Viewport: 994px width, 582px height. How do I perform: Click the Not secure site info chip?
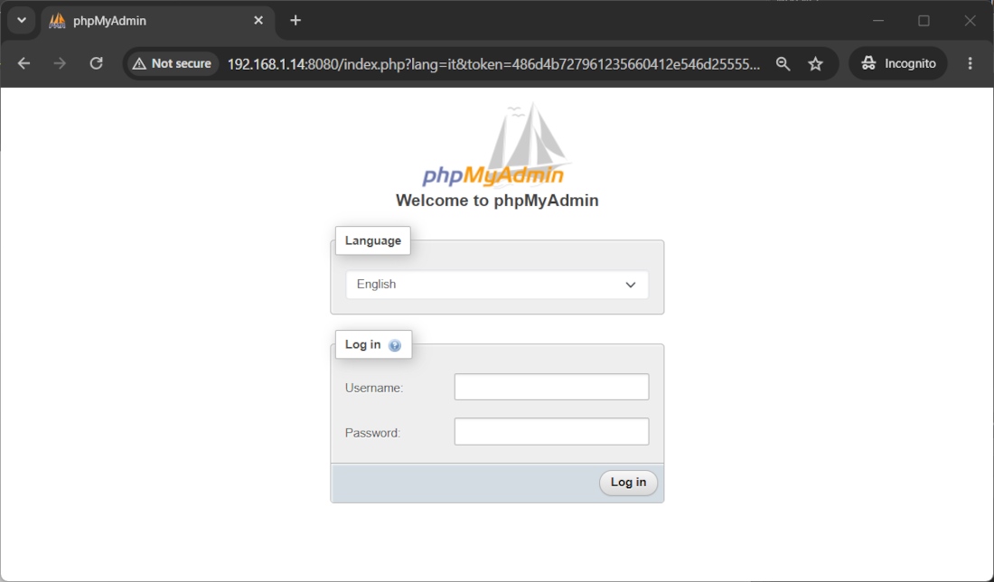[x=173, y=63]
